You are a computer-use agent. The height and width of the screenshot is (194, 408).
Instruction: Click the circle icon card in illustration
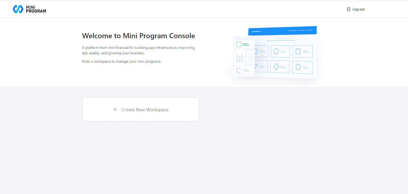click(x=280, y=51)
